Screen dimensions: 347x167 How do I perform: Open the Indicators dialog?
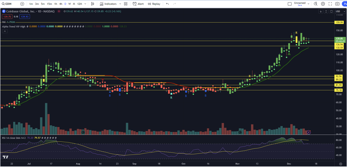(108, 4)
